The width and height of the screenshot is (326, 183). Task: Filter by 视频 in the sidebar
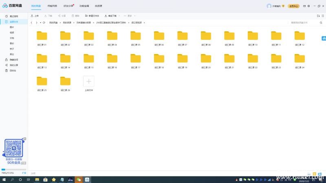(x=12, y=33)
